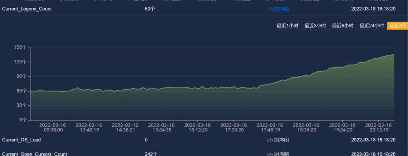Image resolution: width=408 pixels, height=156 pixels.
Task: Click the Current_OS_Load value 0
Action: 146,140
